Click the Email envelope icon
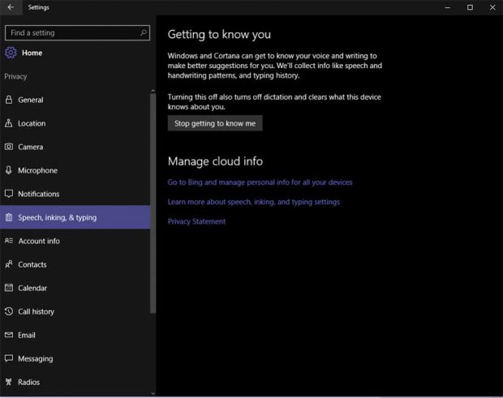The width and height of the screenshot is (503, 398). pos(9,335)
